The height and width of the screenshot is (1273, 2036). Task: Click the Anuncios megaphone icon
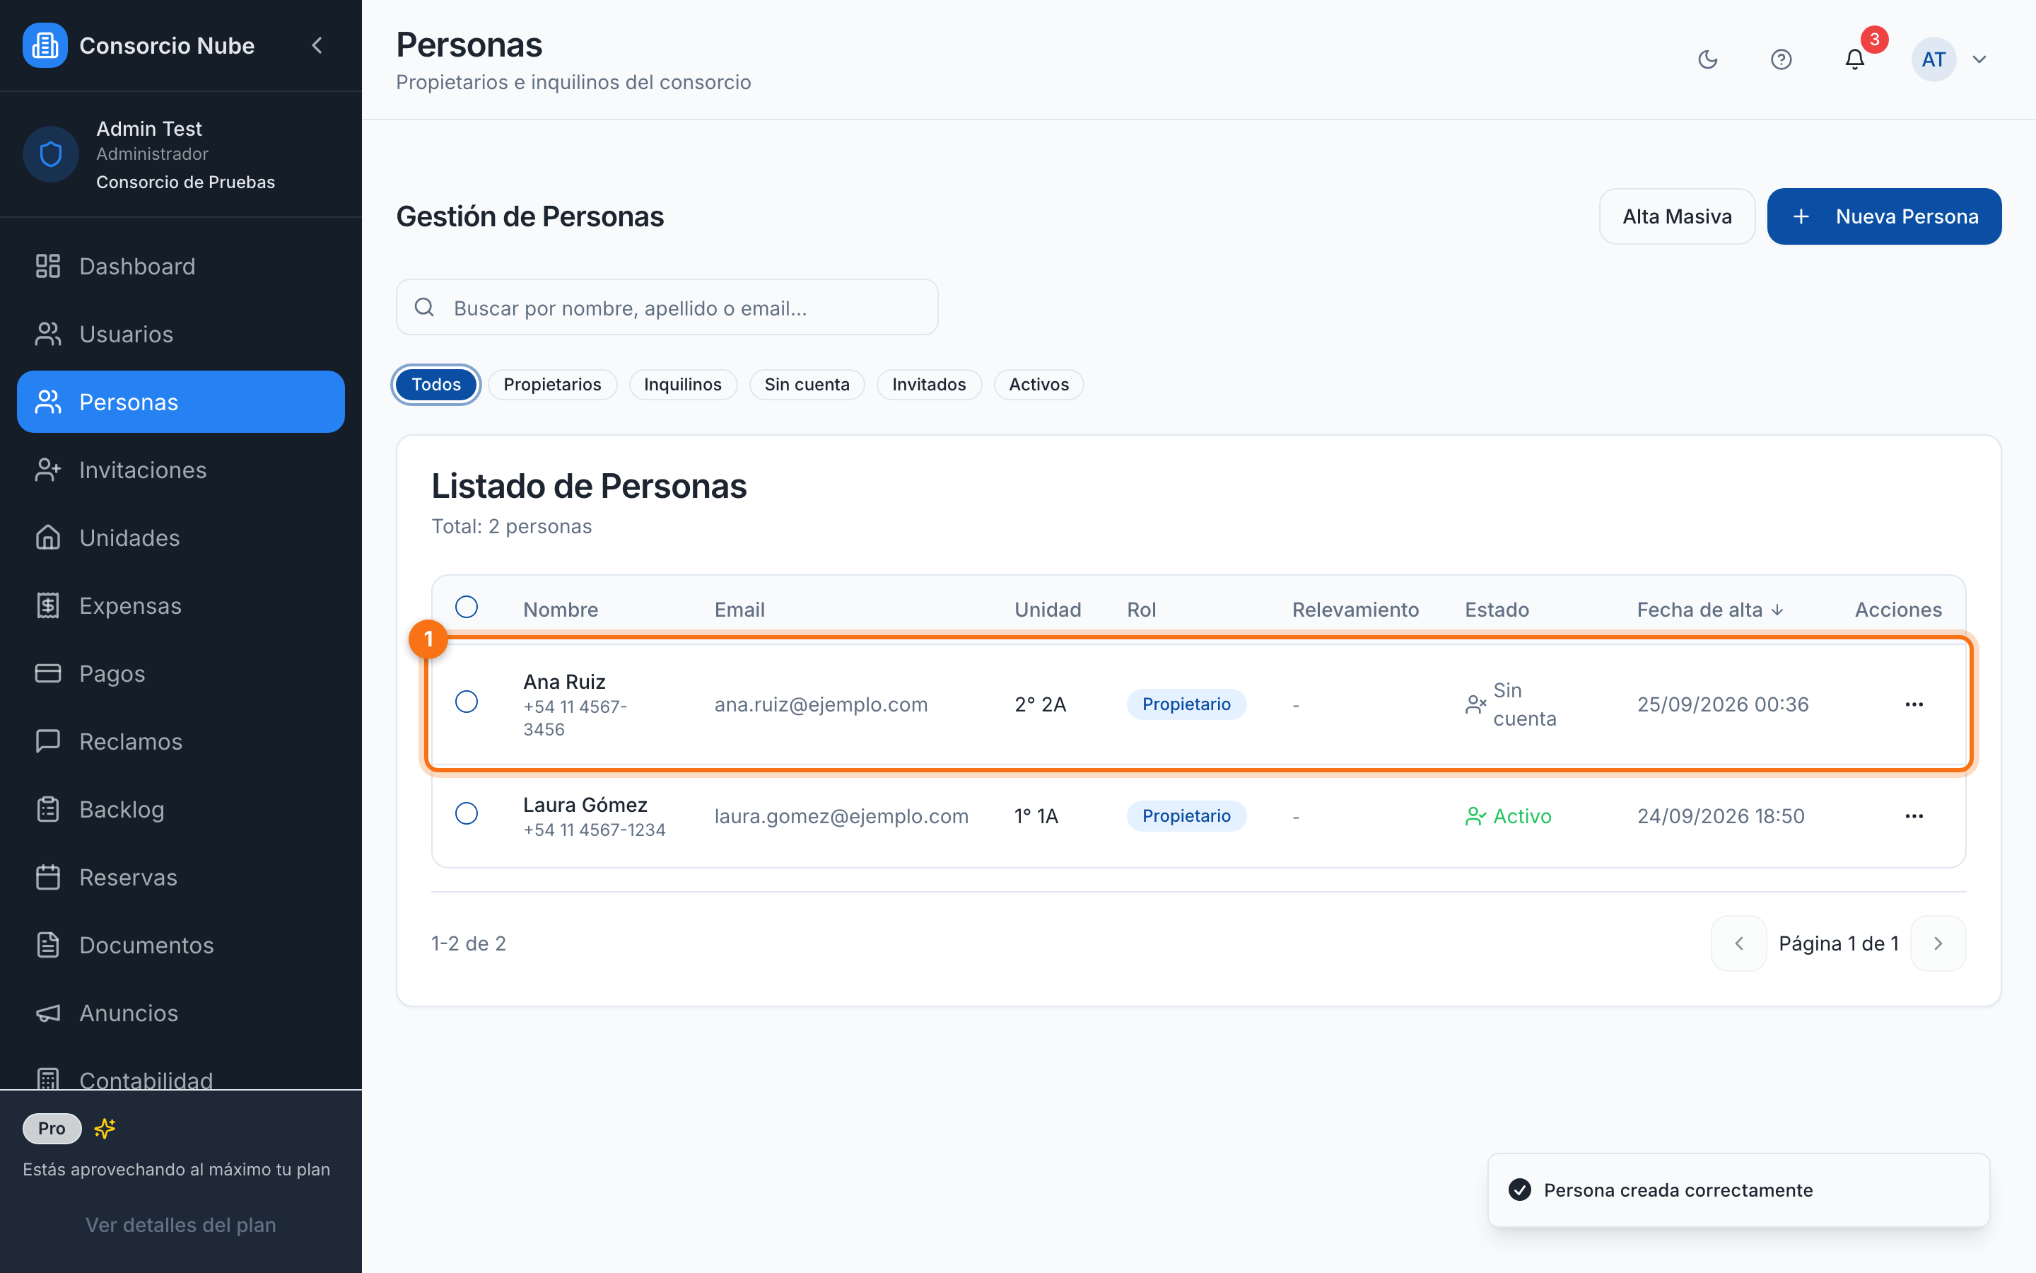tap(48, 1013)
